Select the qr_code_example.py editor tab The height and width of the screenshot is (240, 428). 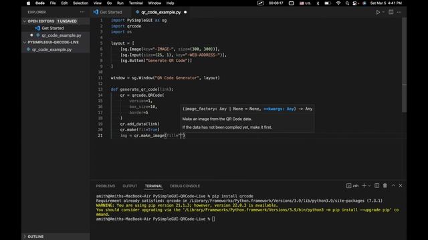pos(161,12)
